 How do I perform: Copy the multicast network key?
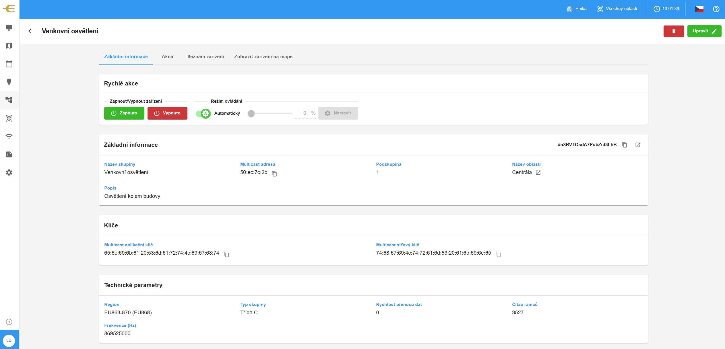[498, 254]
